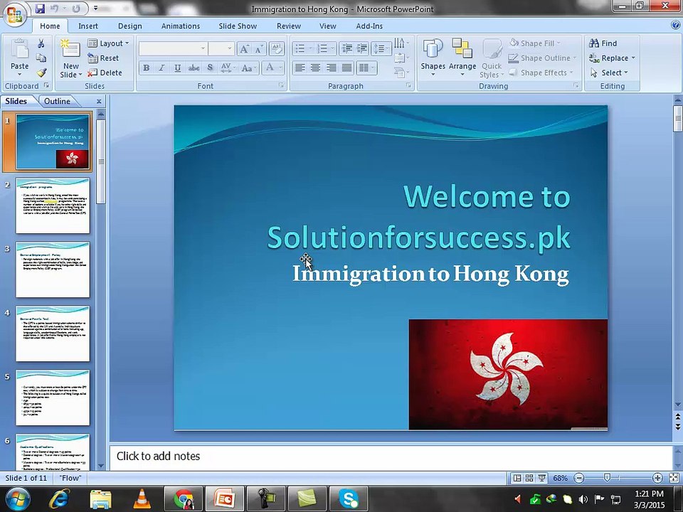683x512 pixels.
Task: Open the Line Spacing dropdown
Action: 381,49
